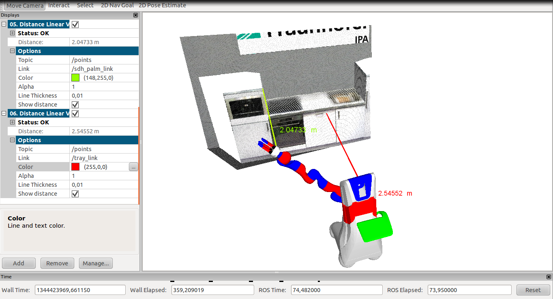Disable the 05. Distance Linear display checkbox

click(75, 24)
